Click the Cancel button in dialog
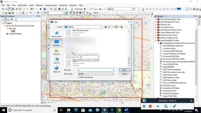The height and width of the screenshot is (113, 201). point(124,74)
